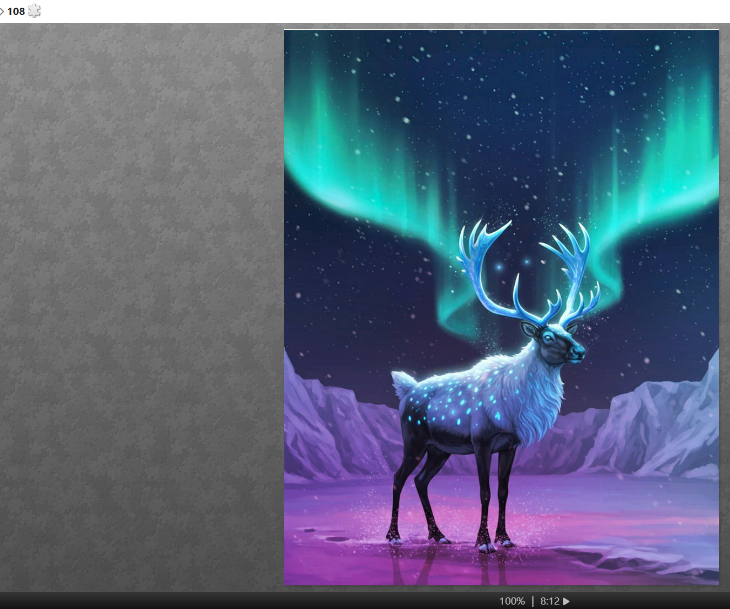The height and width of the screenshot is (609, 730).
Task: Click the chevron arrow before 108
Action: pyautogui.click(x=2, y=12)
